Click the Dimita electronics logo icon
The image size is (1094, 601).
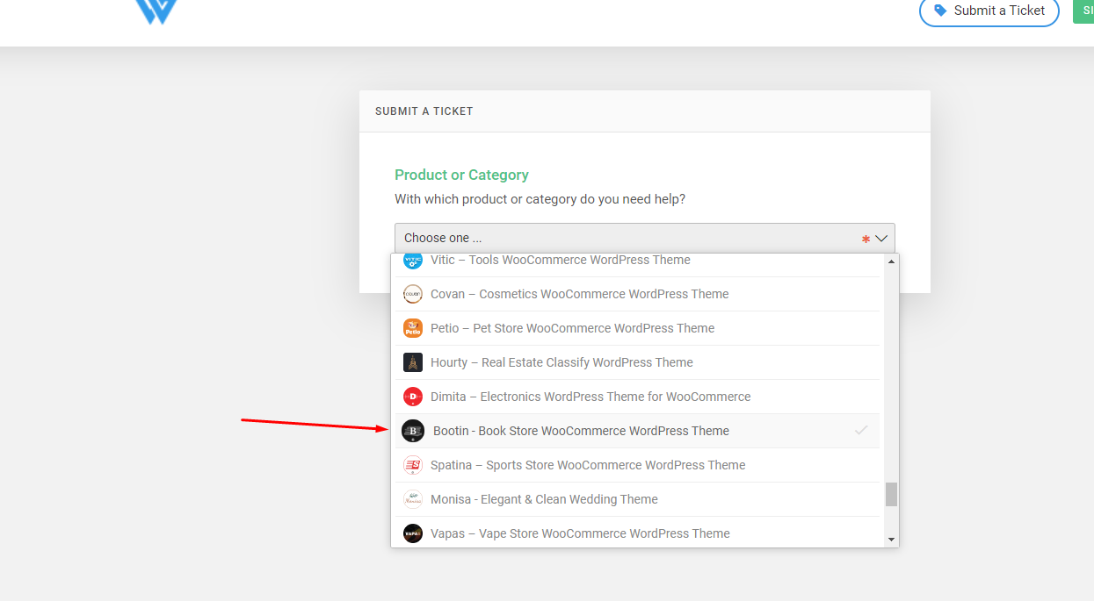pos(412,397)
